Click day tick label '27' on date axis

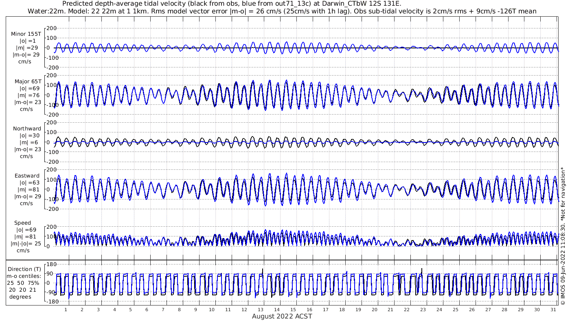click(488, 310)
